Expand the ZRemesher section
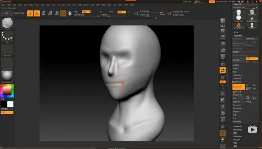The height and width of the screenshot is (149, 262). (x=237, y=108)
